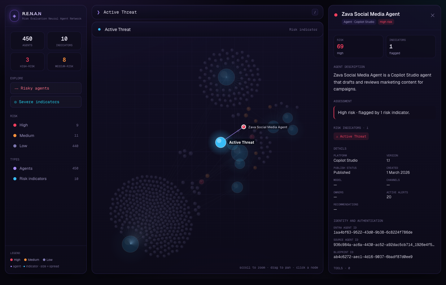The height and width of the screenshot is (285, 446).
Task: Click the Active Threat search field
Action: [x=207, y=12]
